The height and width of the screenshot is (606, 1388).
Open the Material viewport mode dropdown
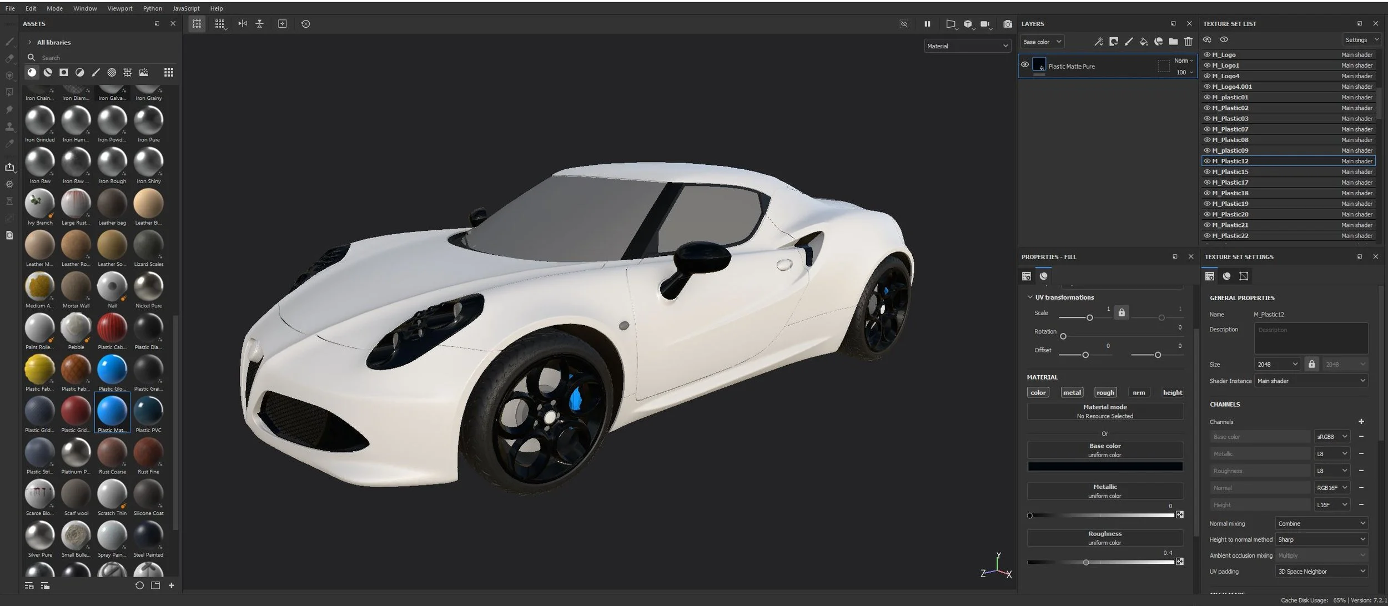pos(967,46)
